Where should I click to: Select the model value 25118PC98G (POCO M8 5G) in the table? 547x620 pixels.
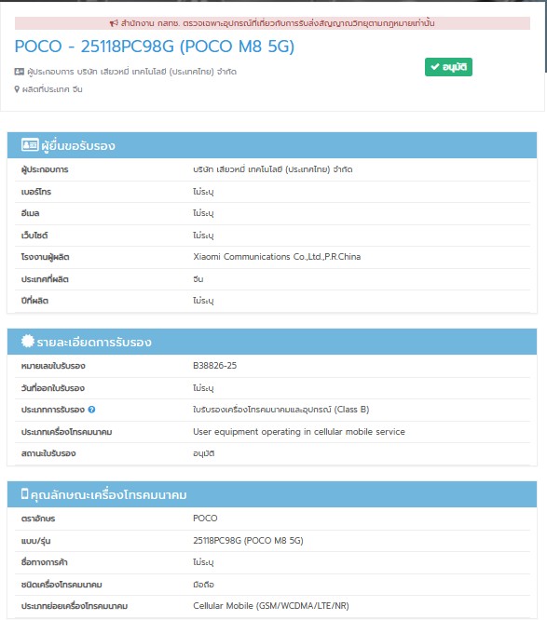(x=248, y=541)
